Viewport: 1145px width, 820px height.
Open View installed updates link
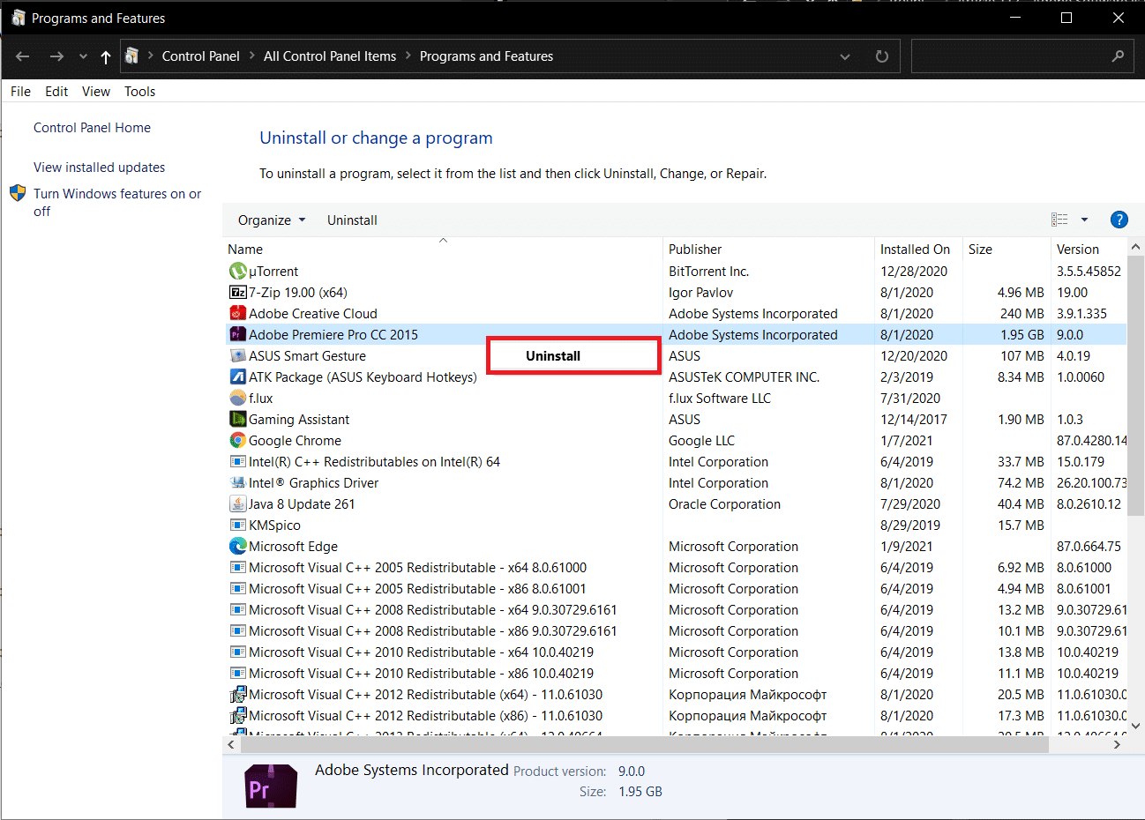(99, 168)
